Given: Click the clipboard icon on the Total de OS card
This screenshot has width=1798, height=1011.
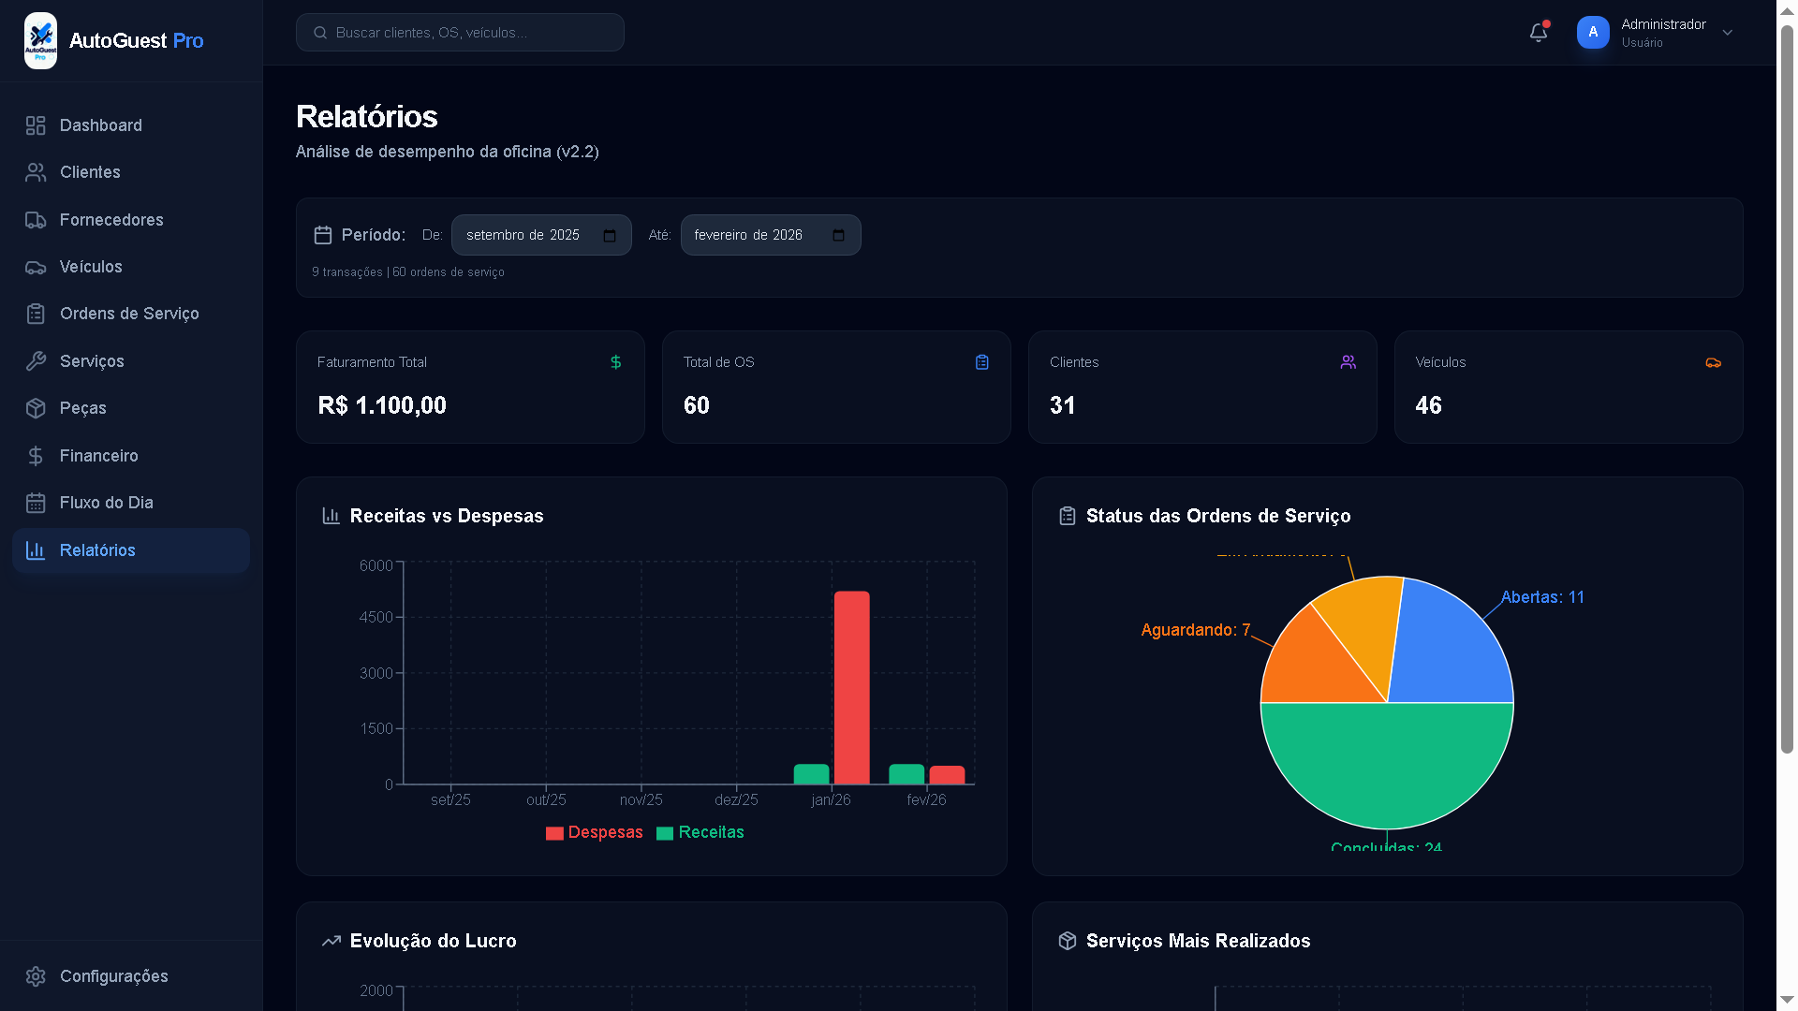Looking at the screenshot, I should [x=981, y=362].
